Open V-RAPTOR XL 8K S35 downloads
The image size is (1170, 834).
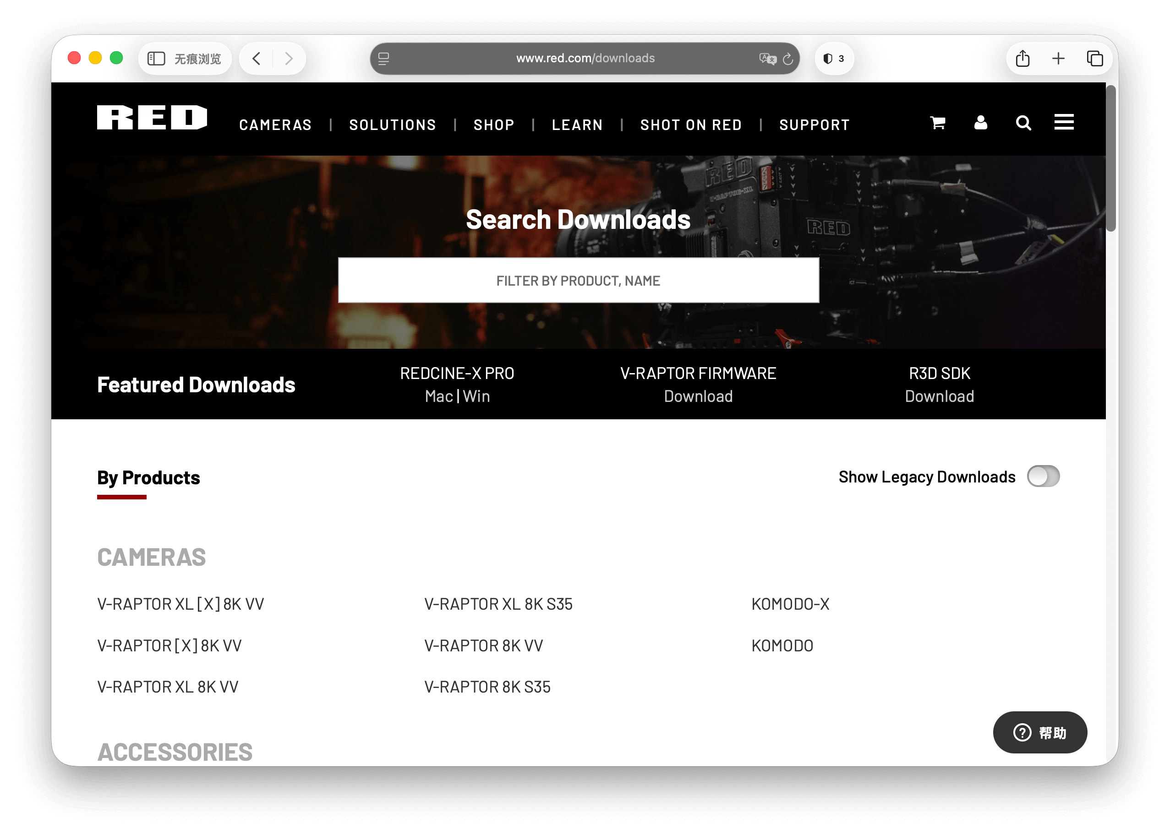click(498, 604)
